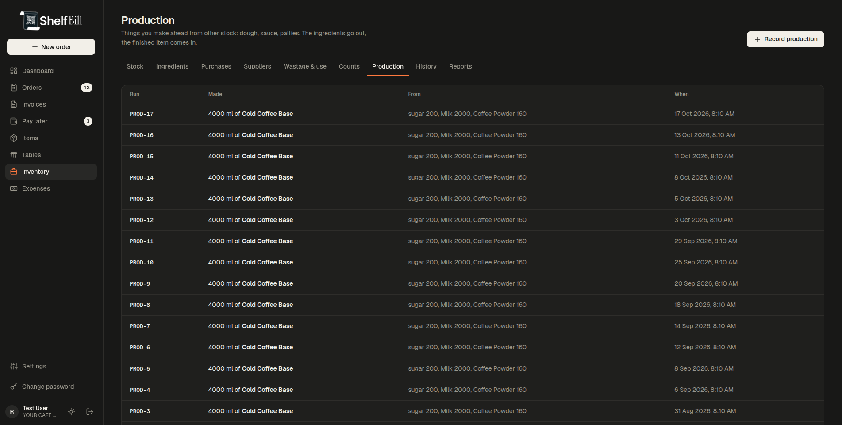Select the Inventory briefcase icon

tap(14, 172)
